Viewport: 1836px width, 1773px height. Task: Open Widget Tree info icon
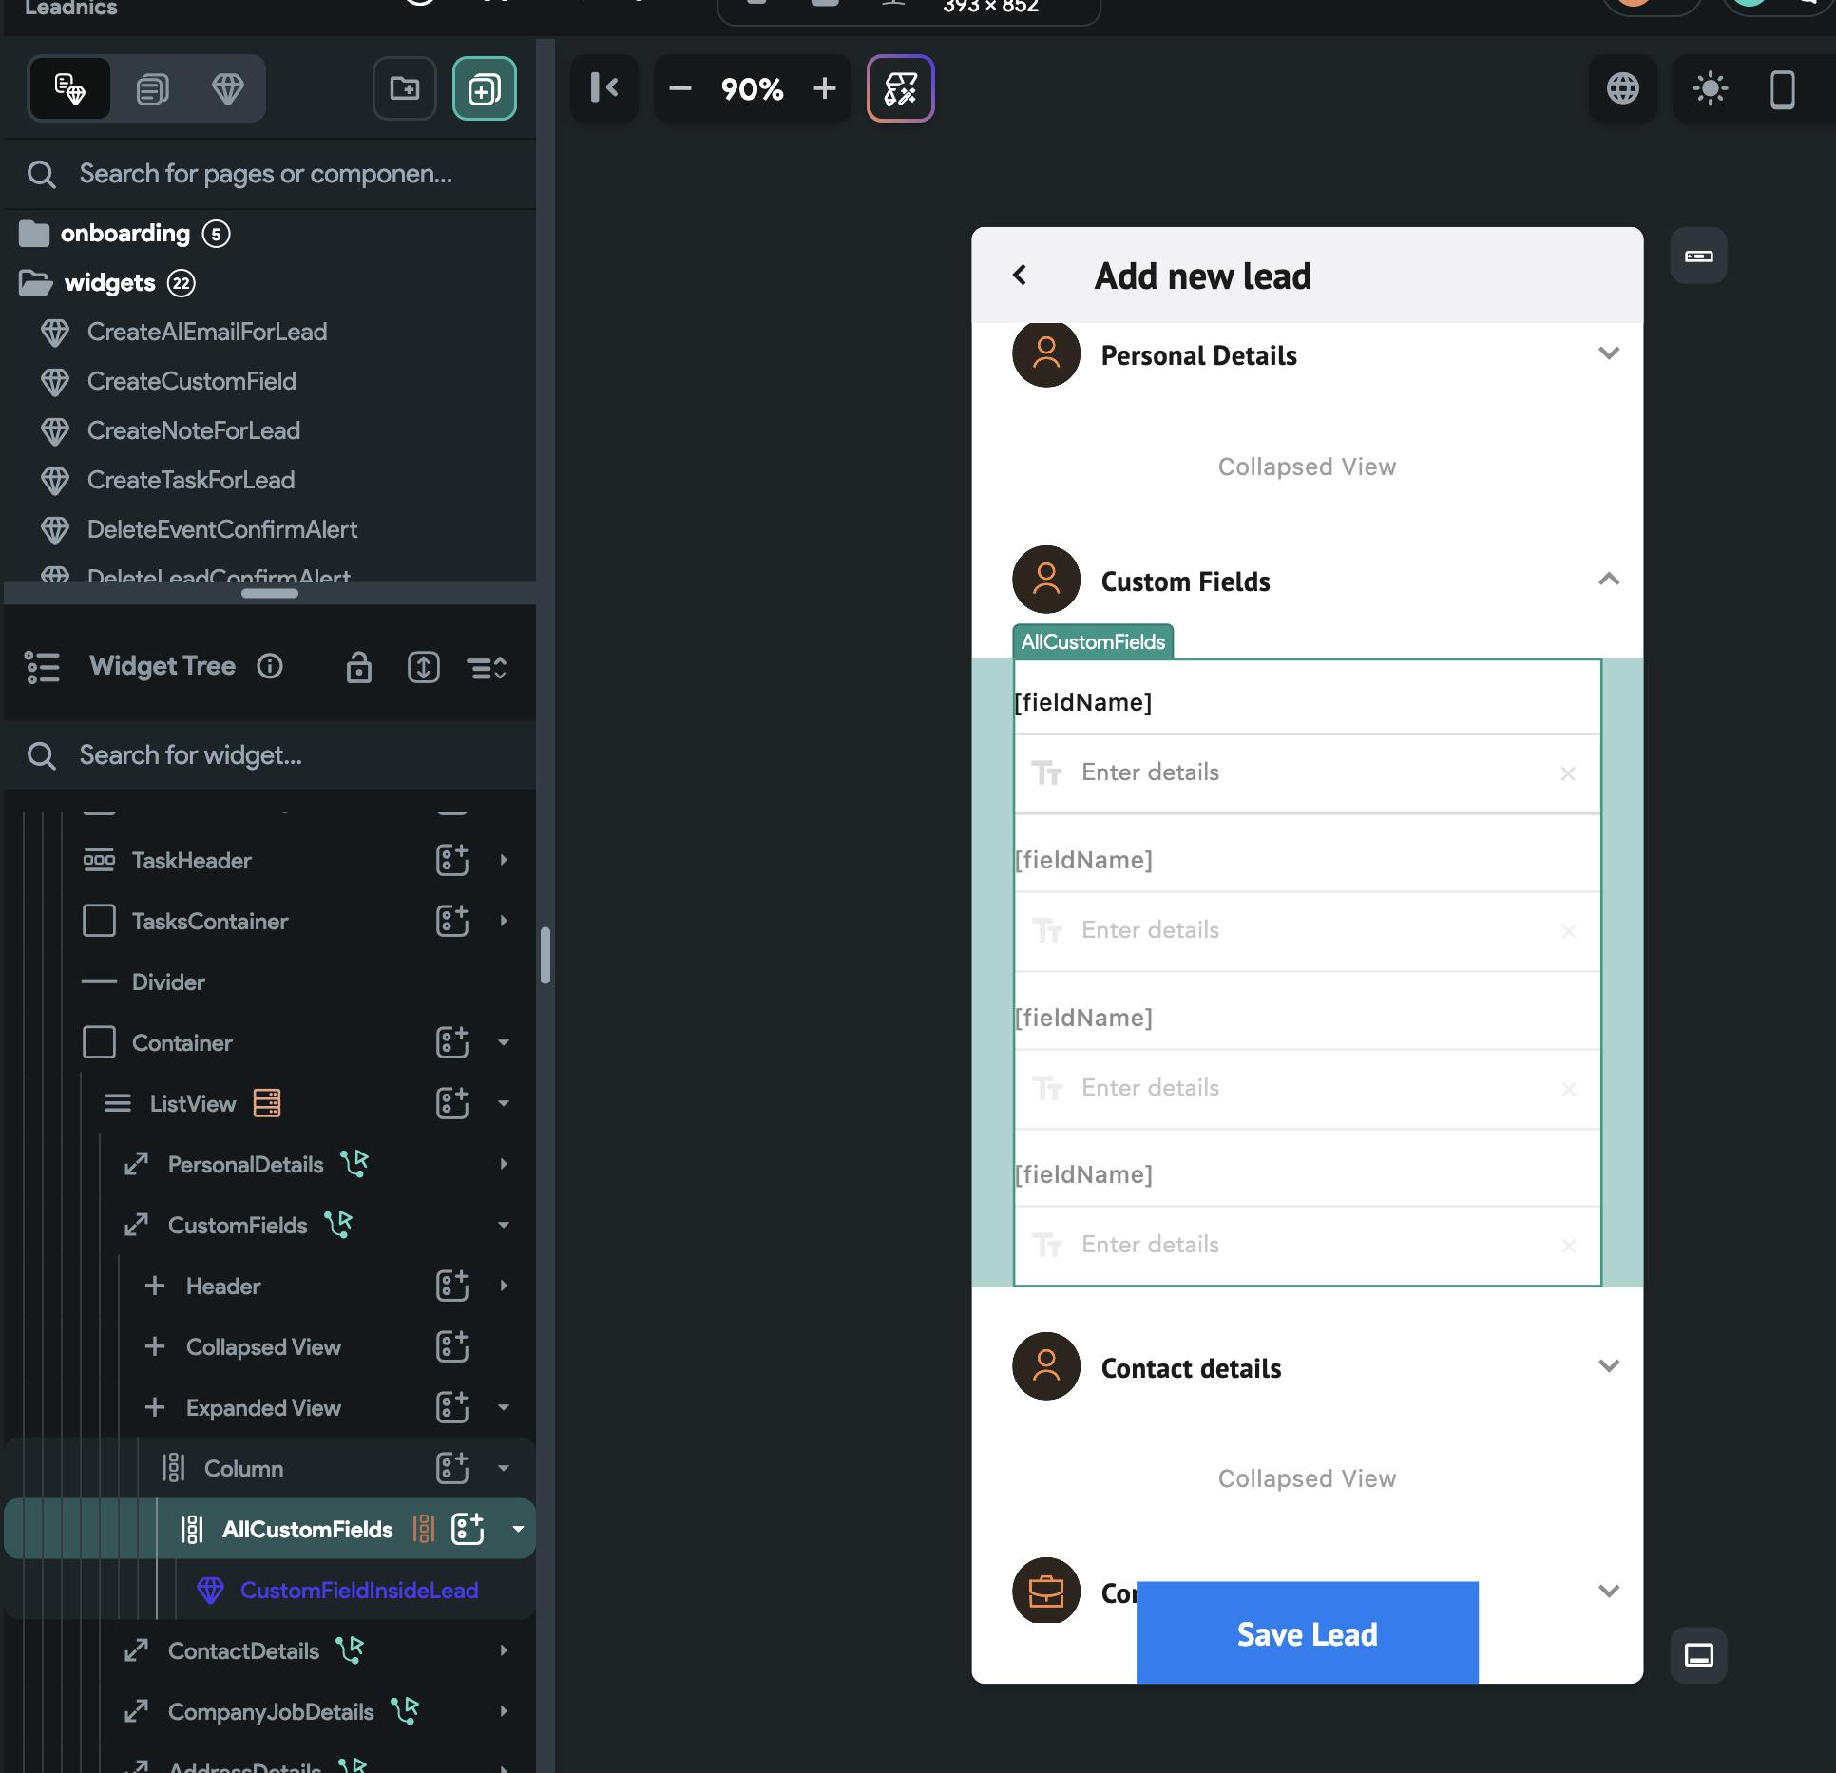click(270, 666)
